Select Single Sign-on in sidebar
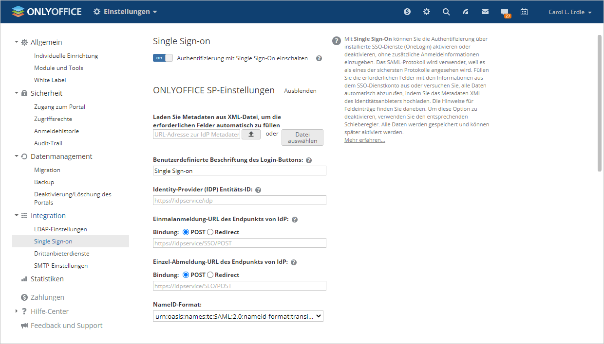 (x=71, y=241)
